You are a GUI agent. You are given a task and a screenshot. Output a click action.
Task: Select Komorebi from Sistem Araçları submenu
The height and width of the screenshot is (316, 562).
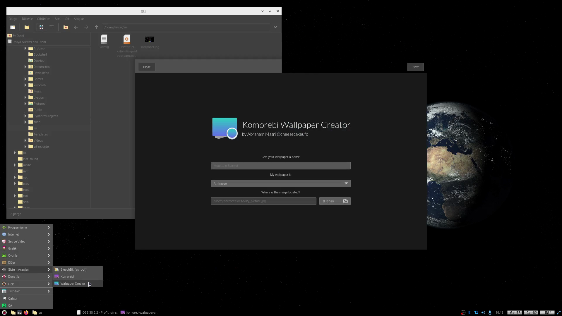67,276
